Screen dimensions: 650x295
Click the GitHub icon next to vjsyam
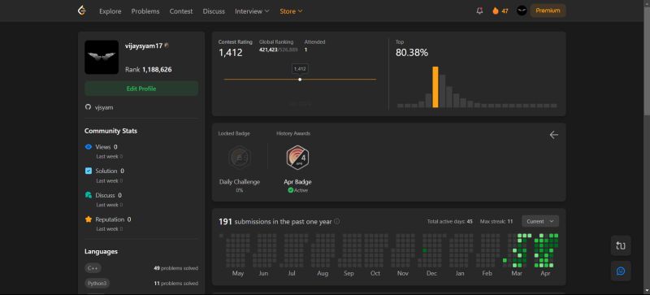click(88, 107)
